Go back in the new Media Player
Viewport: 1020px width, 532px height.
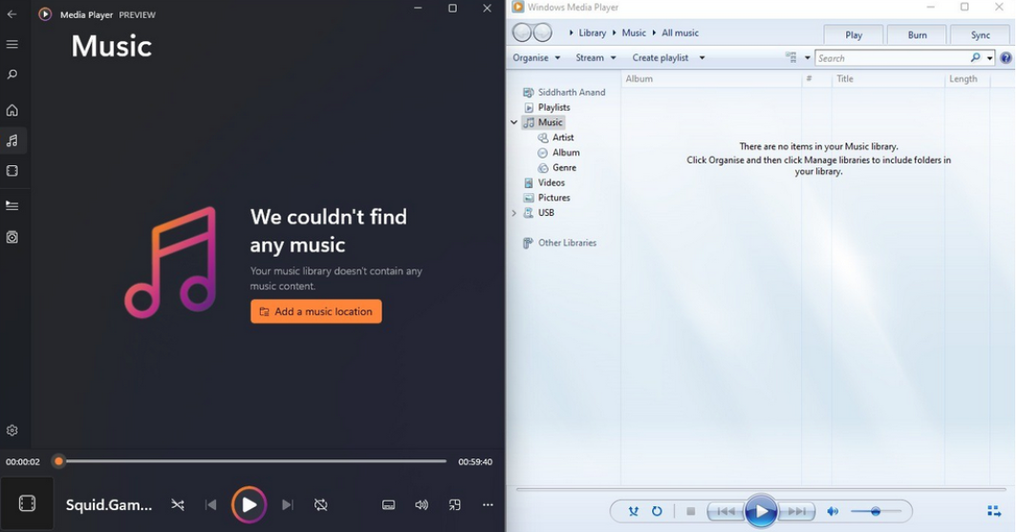(x=11, y=13)
